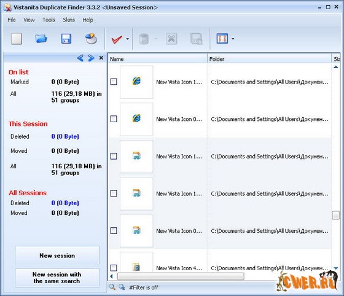Select the fifth row's window icon thumbnail
344x296 pixels.
136,231
